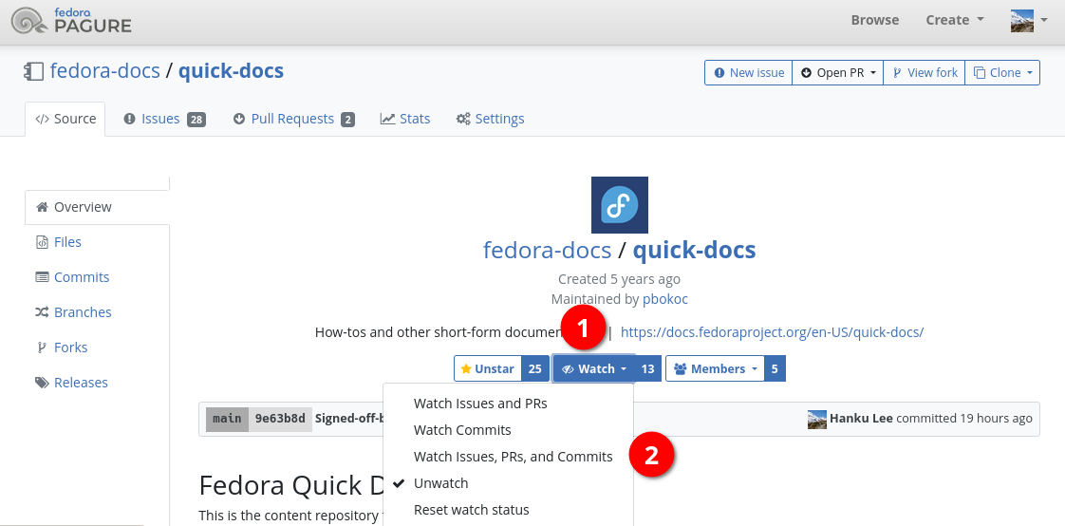Select the checked Unwatch option

508,483
